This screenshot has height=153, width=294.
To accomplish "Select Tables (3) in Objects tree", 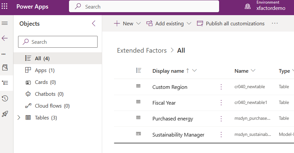I will (57, 117).
